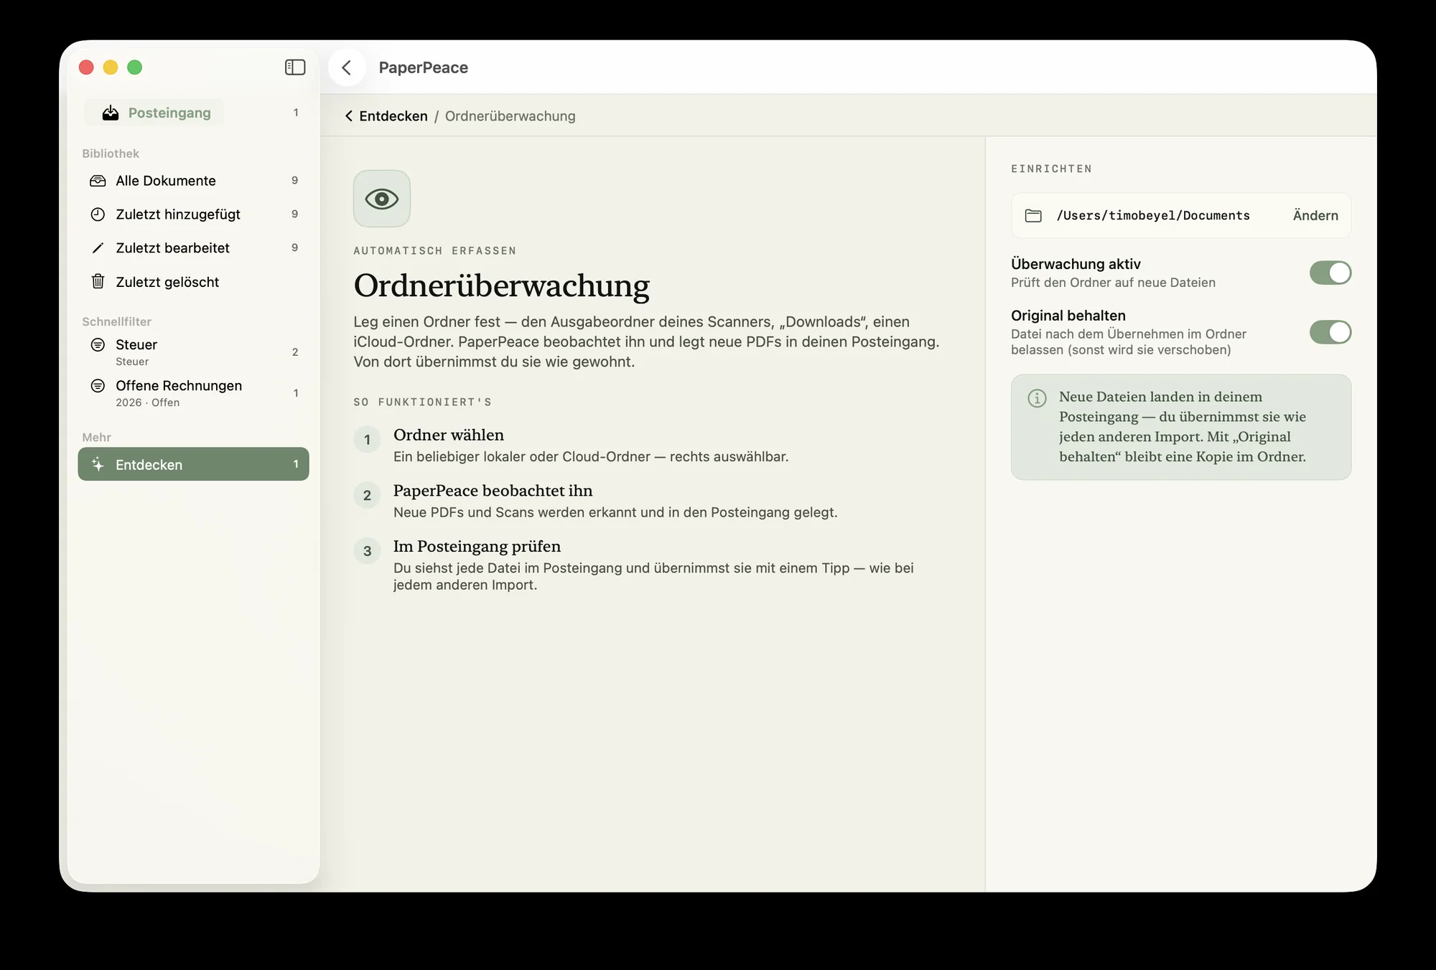Click the red close window button
This screenshot has width=1436, height=970.
(x=86, y=67)
